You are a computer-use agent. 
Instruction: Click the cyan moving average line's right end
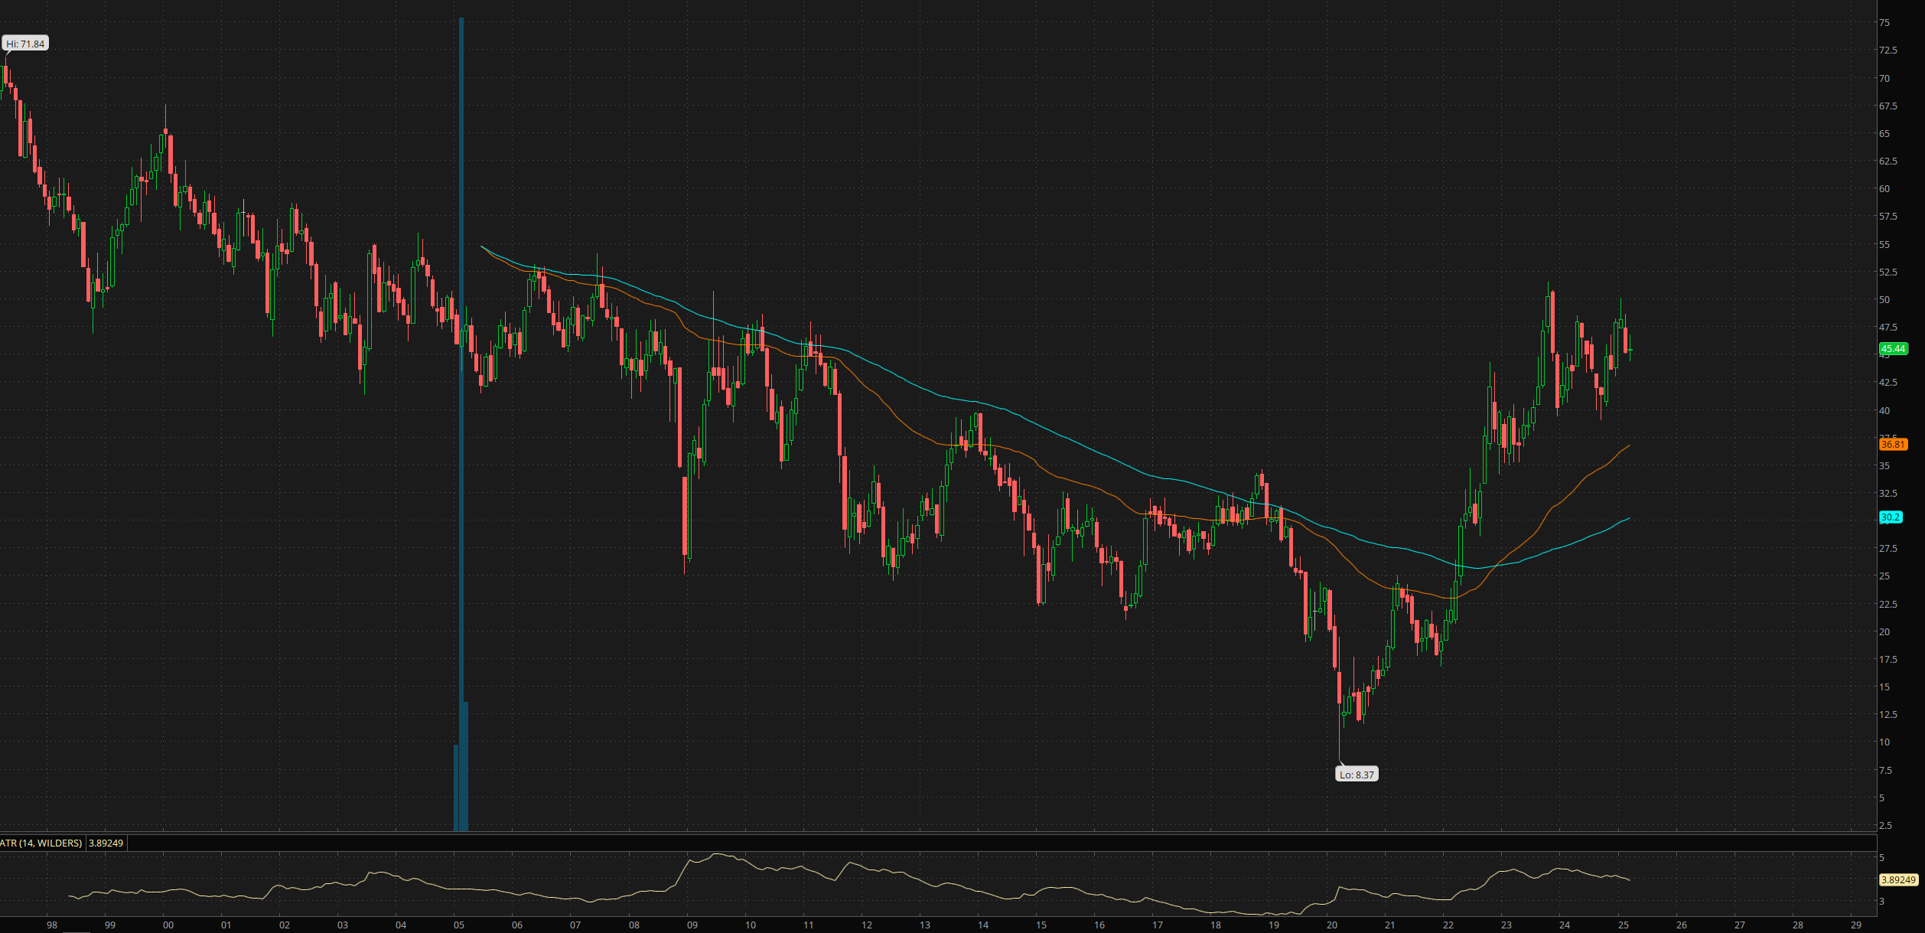pyautogui.click(x=1629, y=518)
